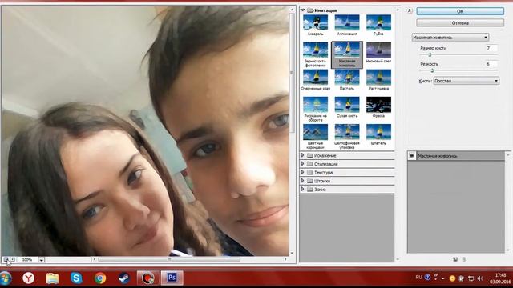Select the Цветные карандаши filter thumbnail

pos(315,132)
